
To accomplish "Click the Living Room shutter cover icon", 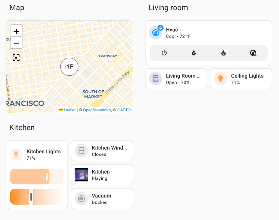I will tap(156, 79).
